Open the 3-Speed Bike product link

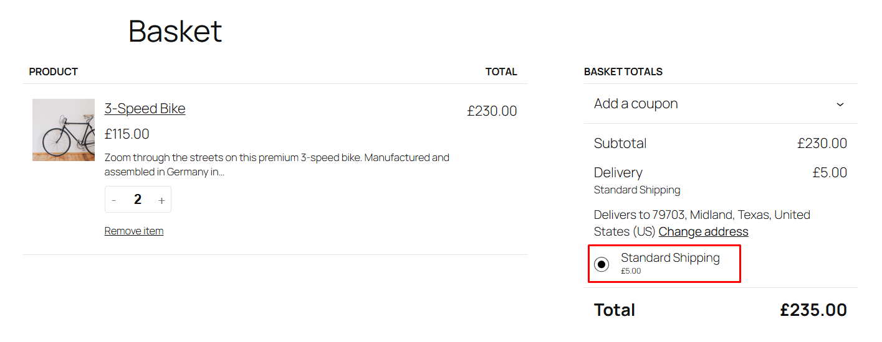coord(145,108)
